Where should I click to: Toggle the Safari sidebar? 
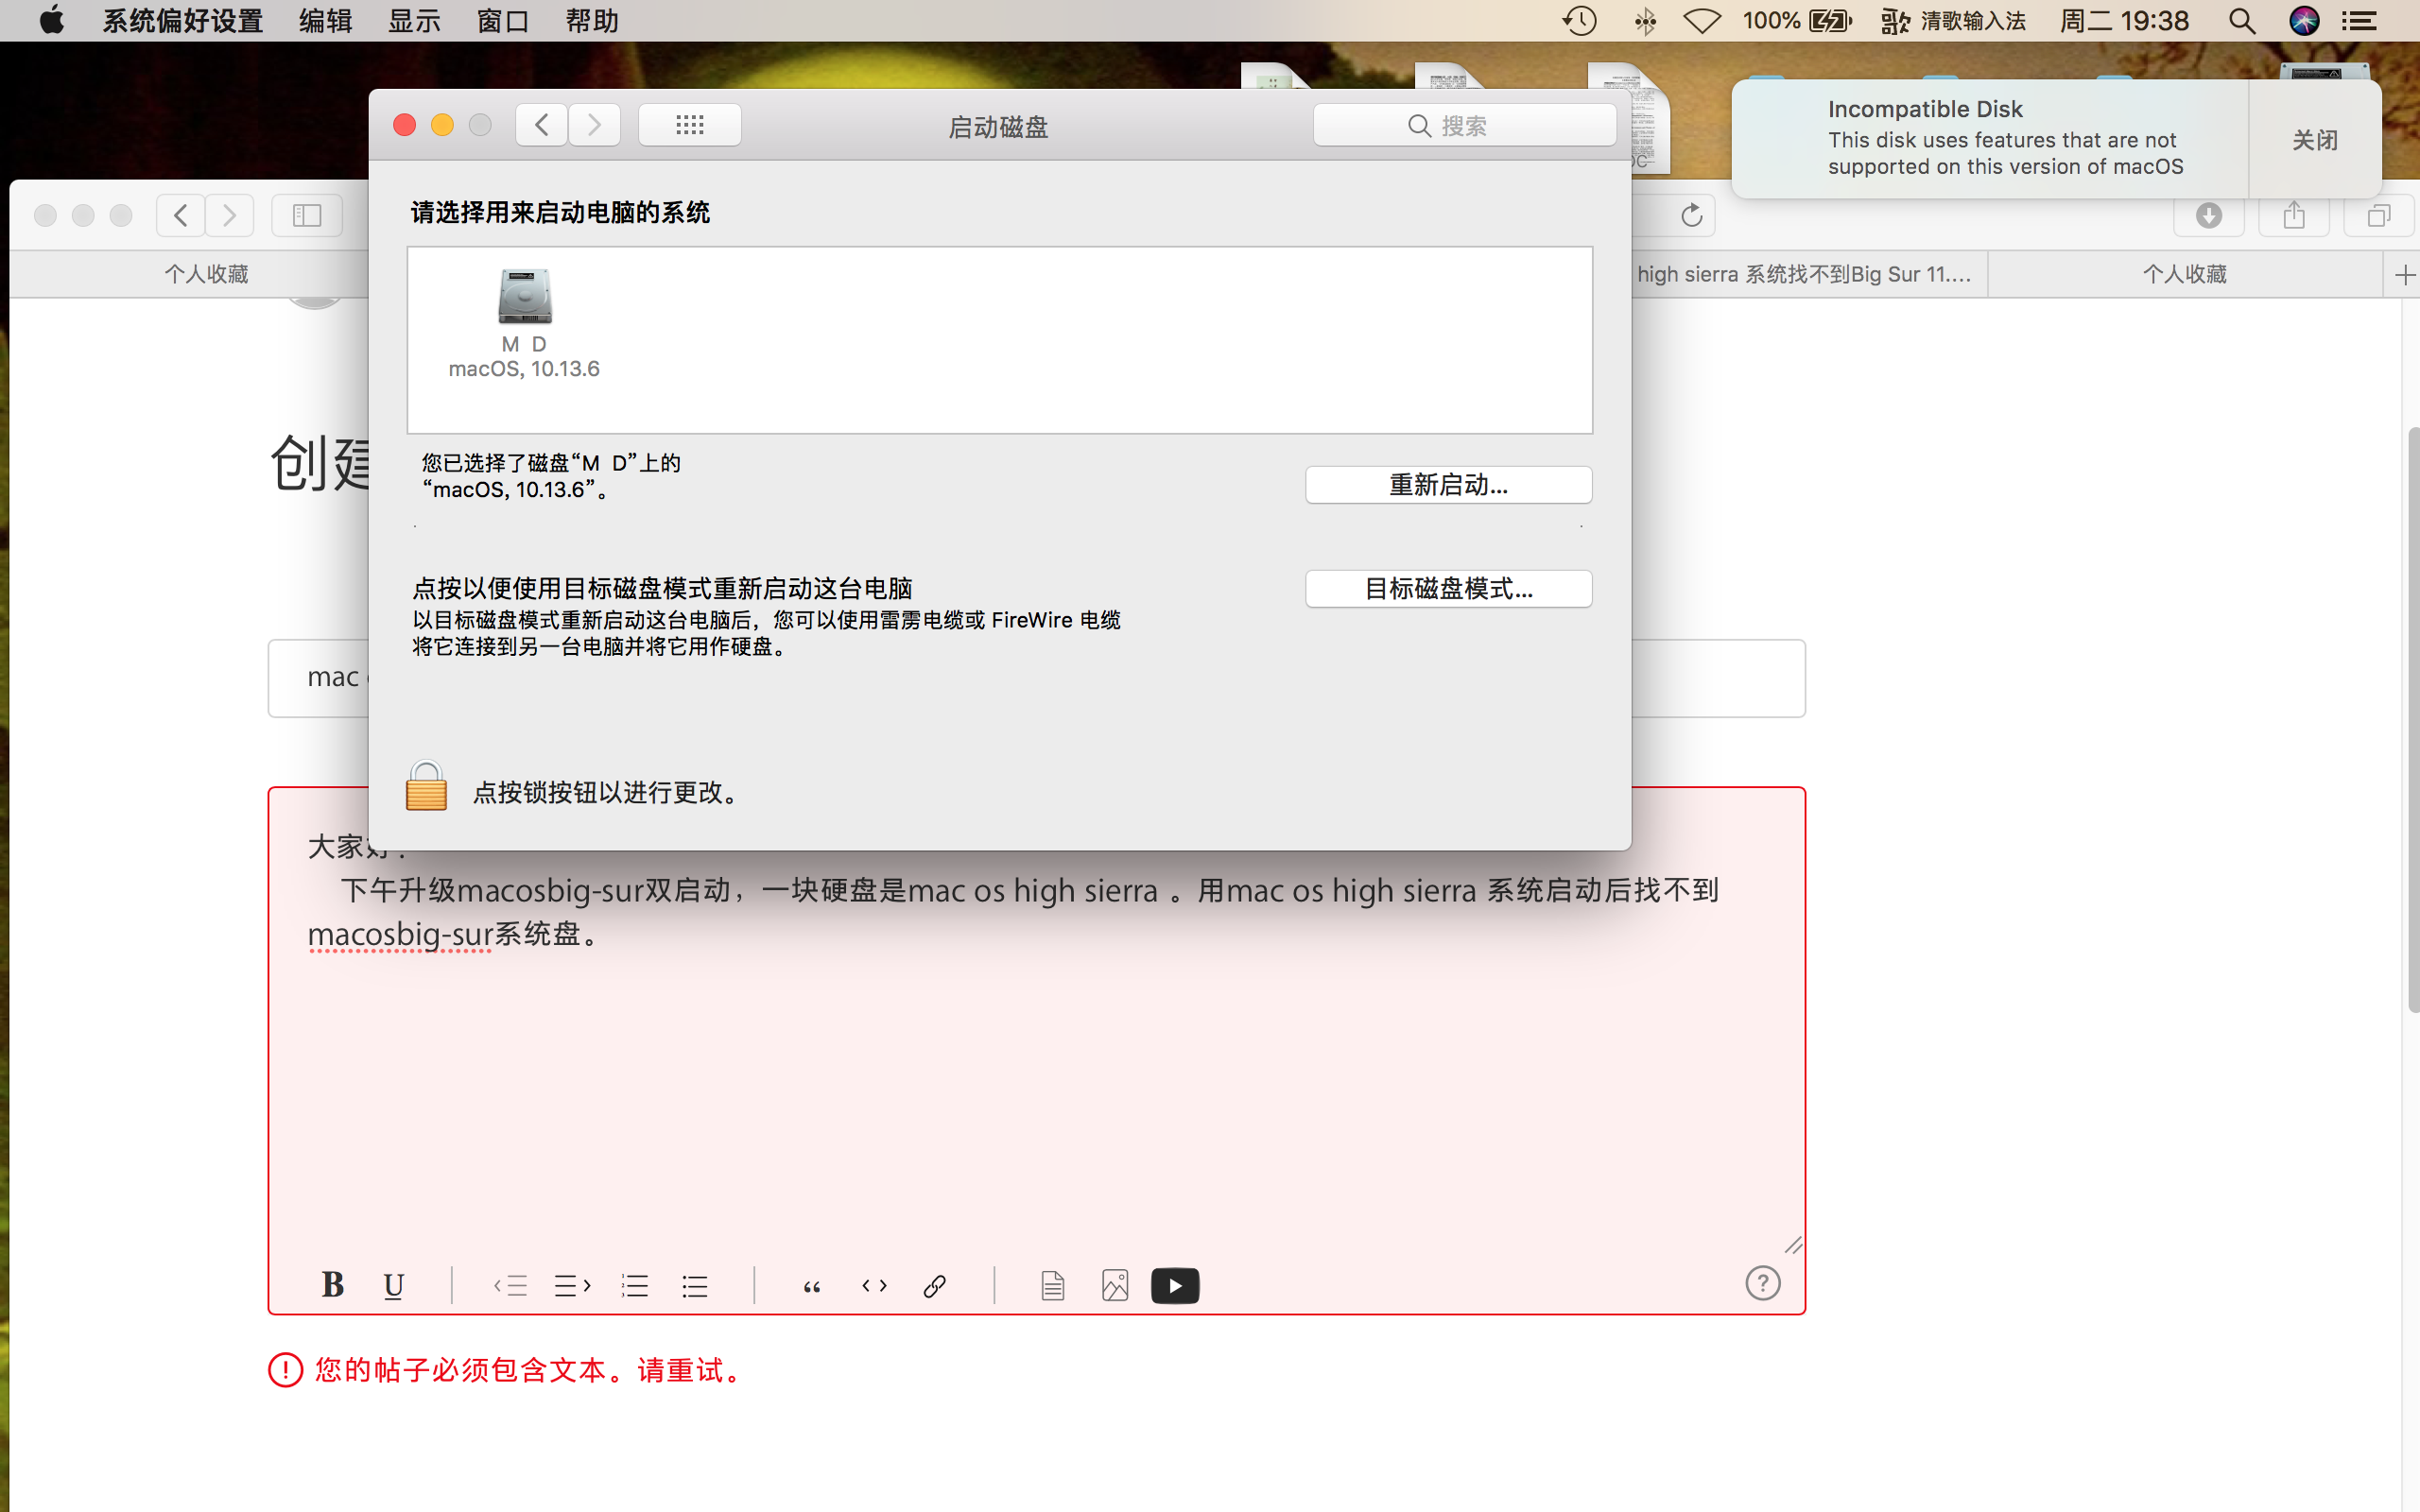tap(307, 215)
